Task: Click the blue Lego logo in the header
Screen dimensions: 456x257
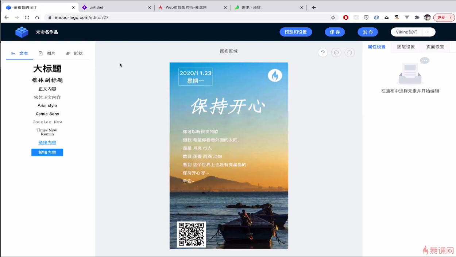Action: pyautogui.click(x=22, y=32)
